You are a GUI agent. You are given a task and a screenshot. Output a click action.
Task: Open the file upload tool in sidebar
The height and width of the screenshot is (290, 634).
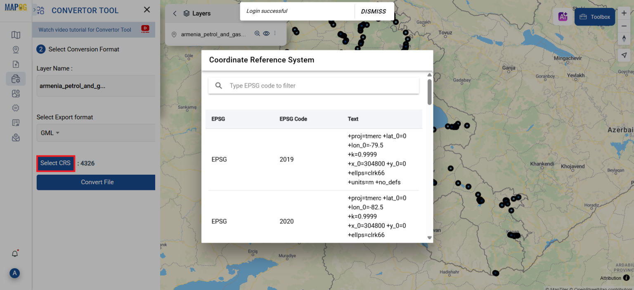[x=16, y=64]
